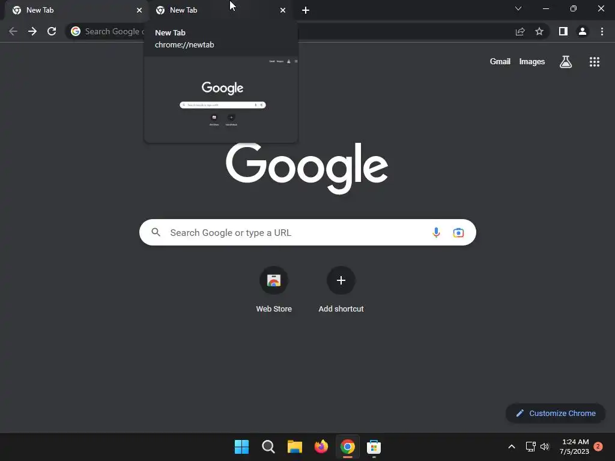The height and width of the screenshot is (461, 615).
Task: Click the Customize Chrome button
Action: [x=556, y=413]
